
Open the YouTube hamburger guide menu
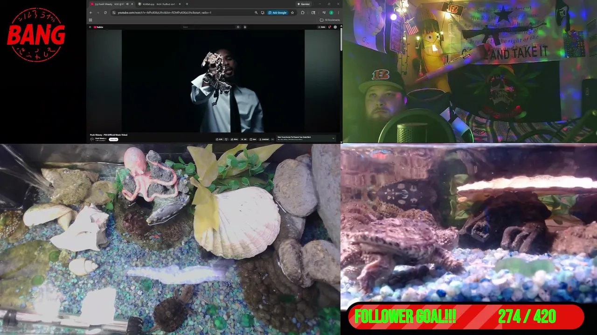(x=90, y=27)
